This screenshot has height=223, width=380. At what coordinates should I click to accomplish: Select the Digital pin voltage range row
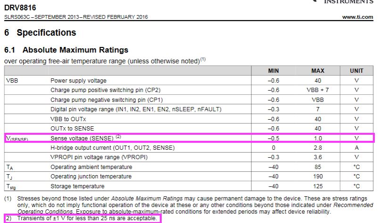coord(189,109)
